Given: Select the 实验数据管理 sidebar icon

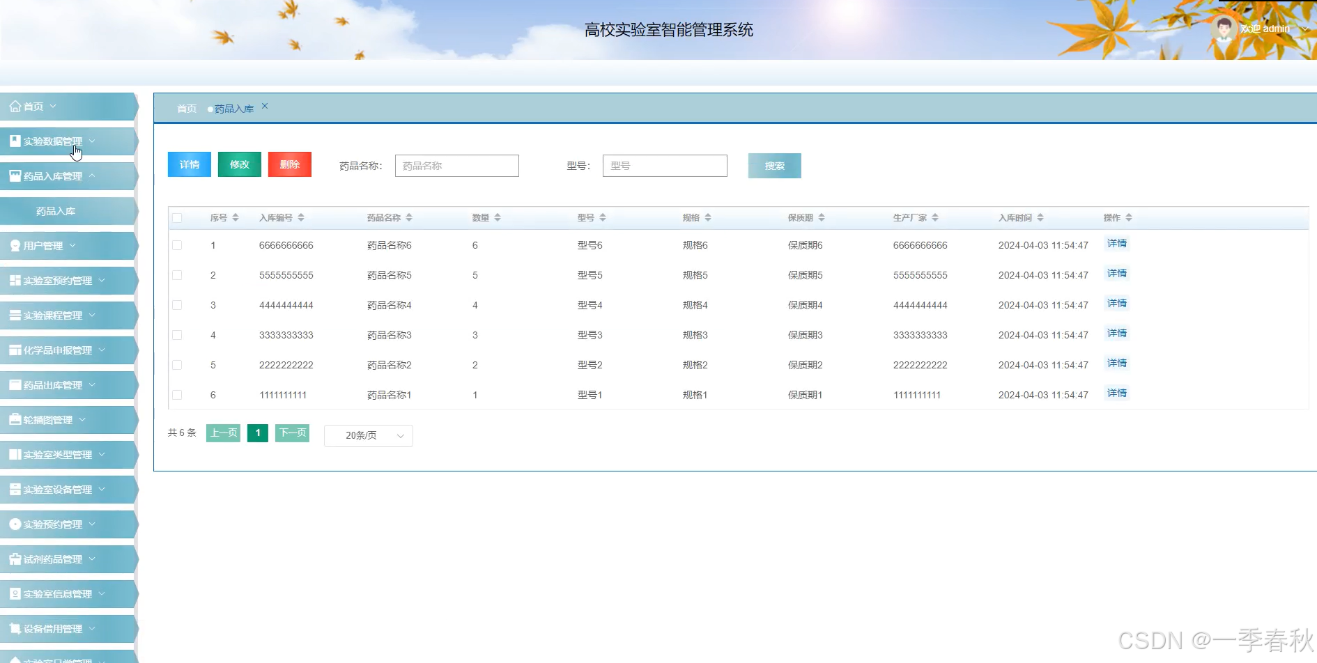Looking at the screenshot, I should [15, 141].
